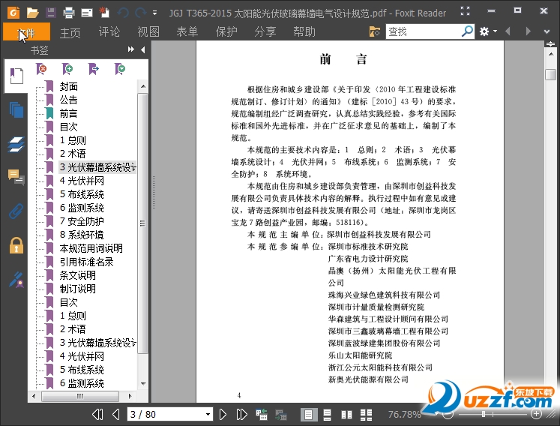Select highlighted bookmark 3 光伏幕墙系统设计

(97, 167)
